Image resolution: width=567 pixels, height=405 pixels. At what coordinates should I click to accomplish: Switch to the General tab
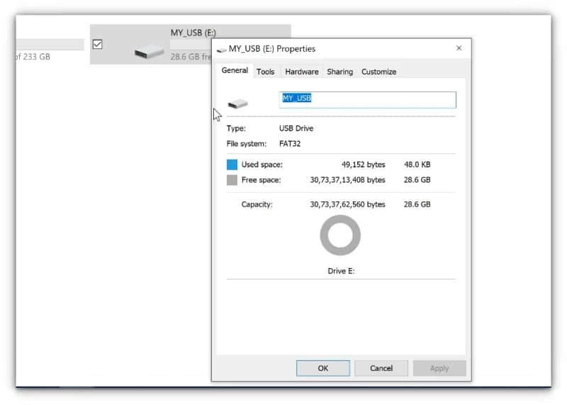[235, 71]
